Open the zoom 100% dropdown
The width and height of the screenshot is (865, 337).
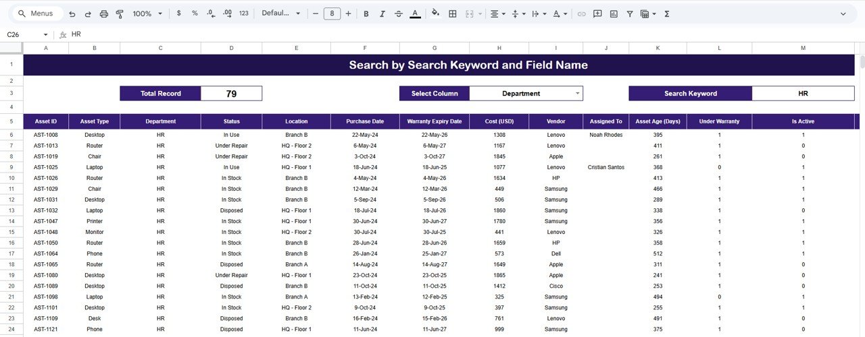pos(147,13)
